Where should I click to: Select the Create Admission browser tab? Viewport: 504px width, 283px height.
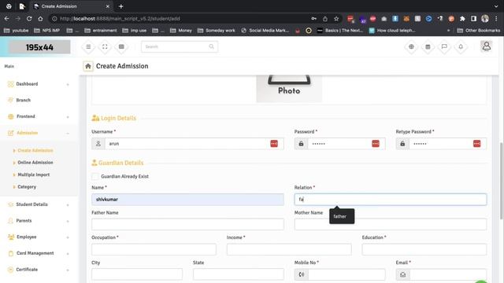tap(72, 6)
